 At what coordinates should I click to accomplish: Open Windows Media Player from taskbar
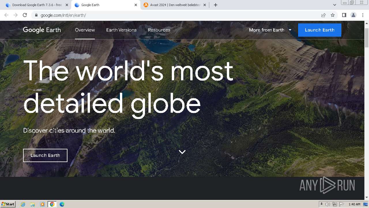click(x=42, y=204)
